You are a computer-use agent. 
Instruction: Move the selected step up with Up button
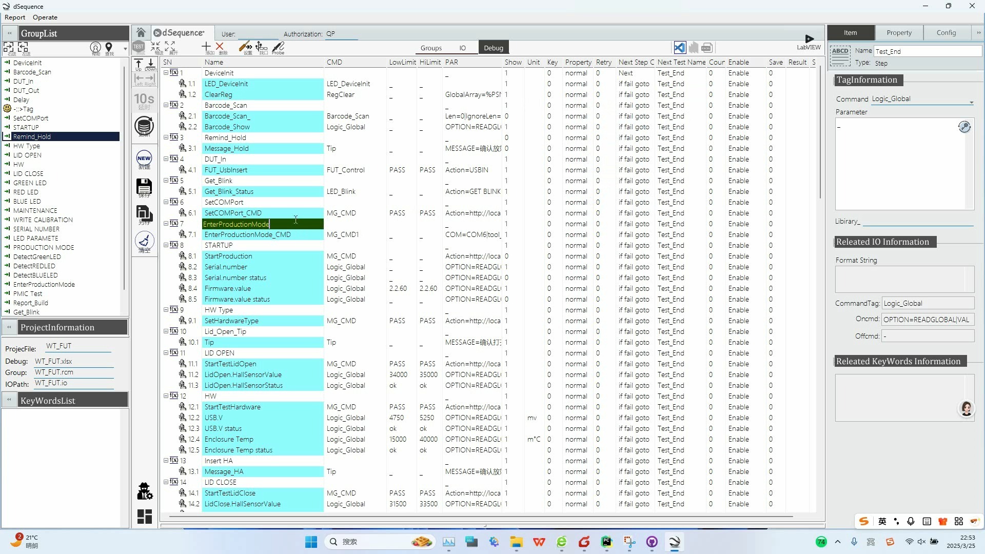coord(139,63)
